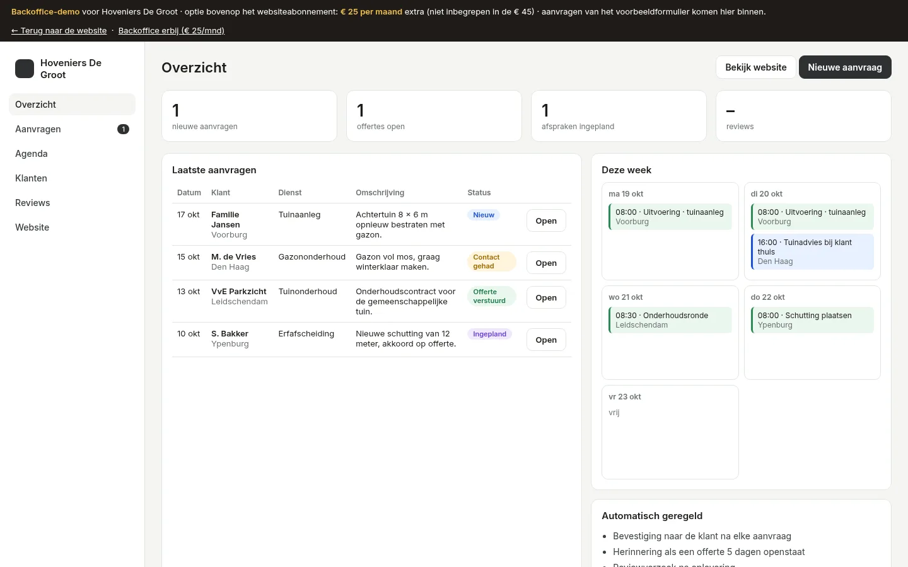
Task: Open the 16:00 Tuinadvies bij klant thuis appointment
Action: [x=812, y=251]
